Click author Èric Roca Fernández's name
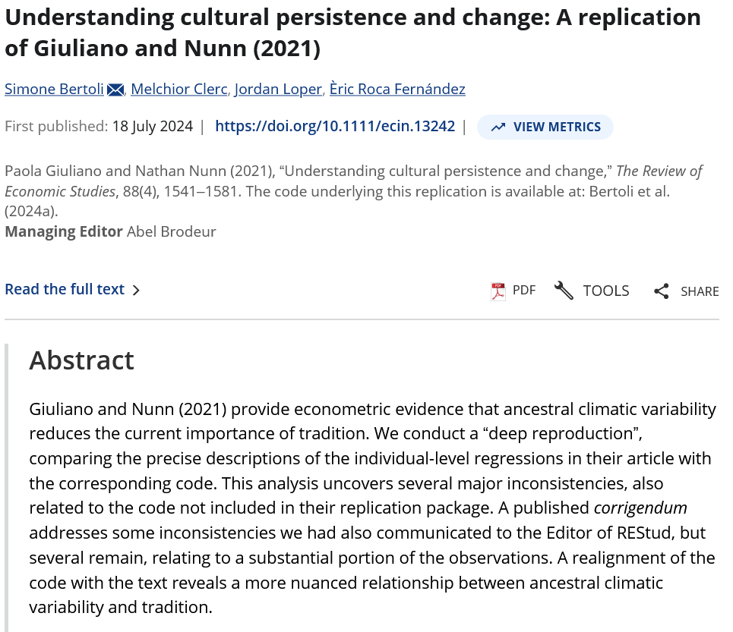The width and height of the screenshot is (733, 632). 397,90
